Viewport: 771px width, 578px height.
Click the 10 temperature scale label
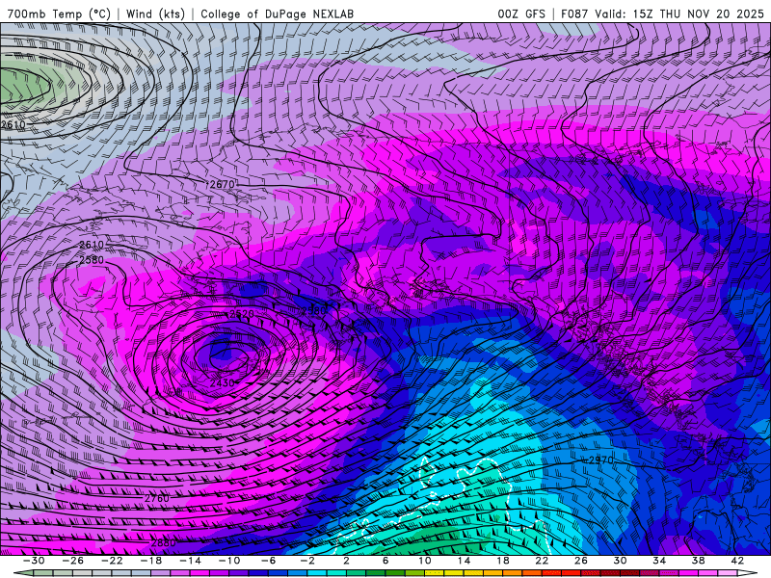coord(424,561)
